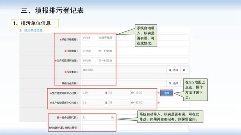
Task: Click the latitude minutes field showing 55
Action: 119,103
